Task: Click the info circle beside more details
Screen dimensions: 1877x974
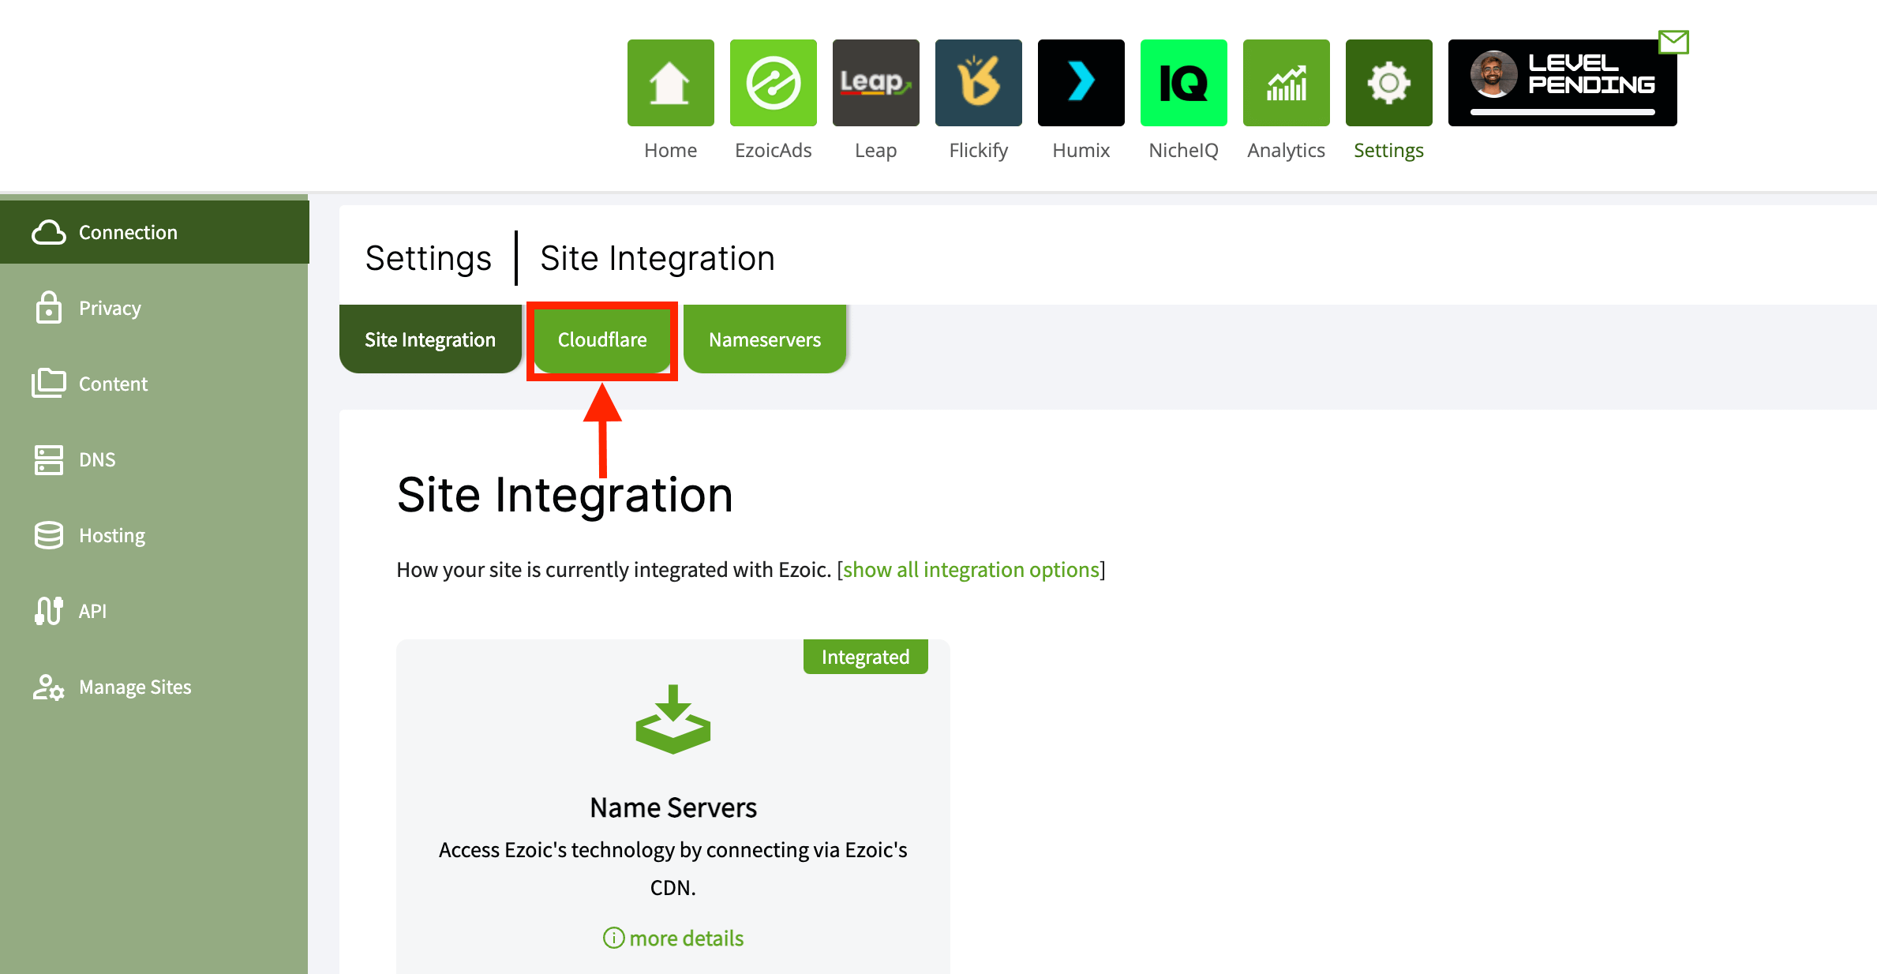Action: click(x=613, y=937)
